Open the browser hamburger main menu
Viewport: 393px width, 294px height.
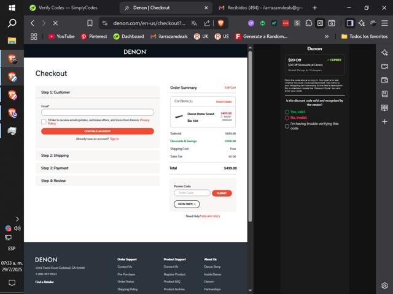coord(384,23)
